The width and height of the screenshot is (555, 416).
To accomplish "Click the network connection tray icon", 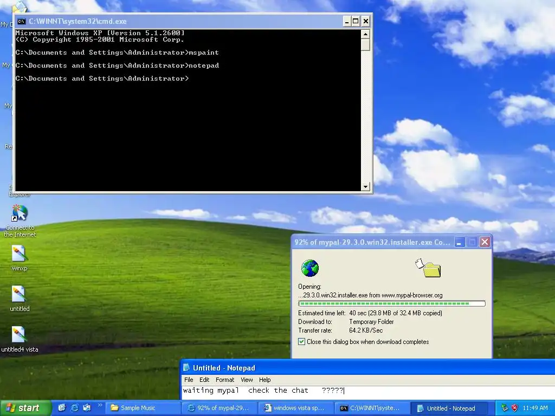I will tap(504, 408).
